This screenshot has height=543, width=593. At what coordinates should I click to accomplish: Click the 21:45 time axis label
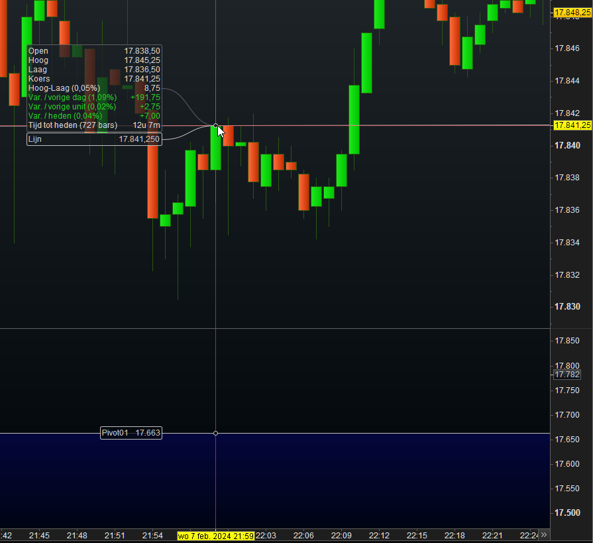click(x=39, y=536)
